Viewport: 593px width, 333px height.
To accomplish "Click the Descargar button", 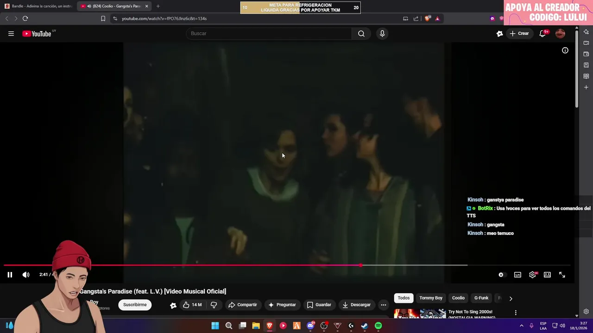I will [356, 305].
